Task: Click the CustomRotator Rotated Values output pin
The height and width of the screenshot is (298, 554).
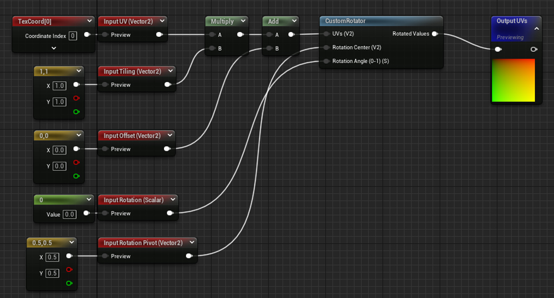Action: [x=435, y=34]
